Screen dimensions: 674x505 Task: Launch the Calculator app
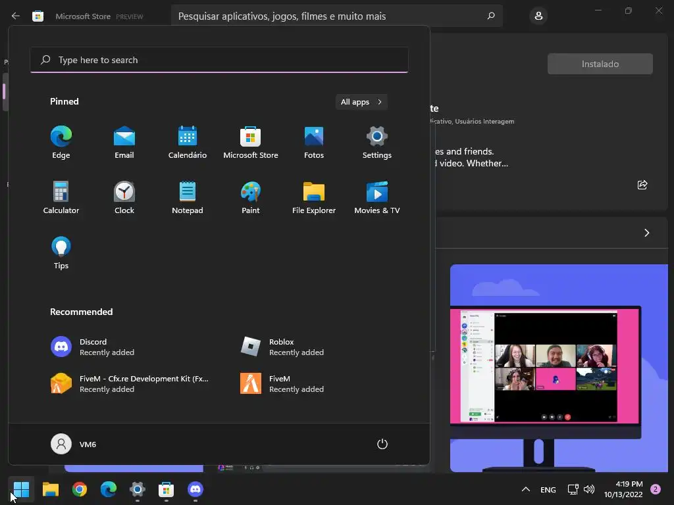tap(61, 197)
